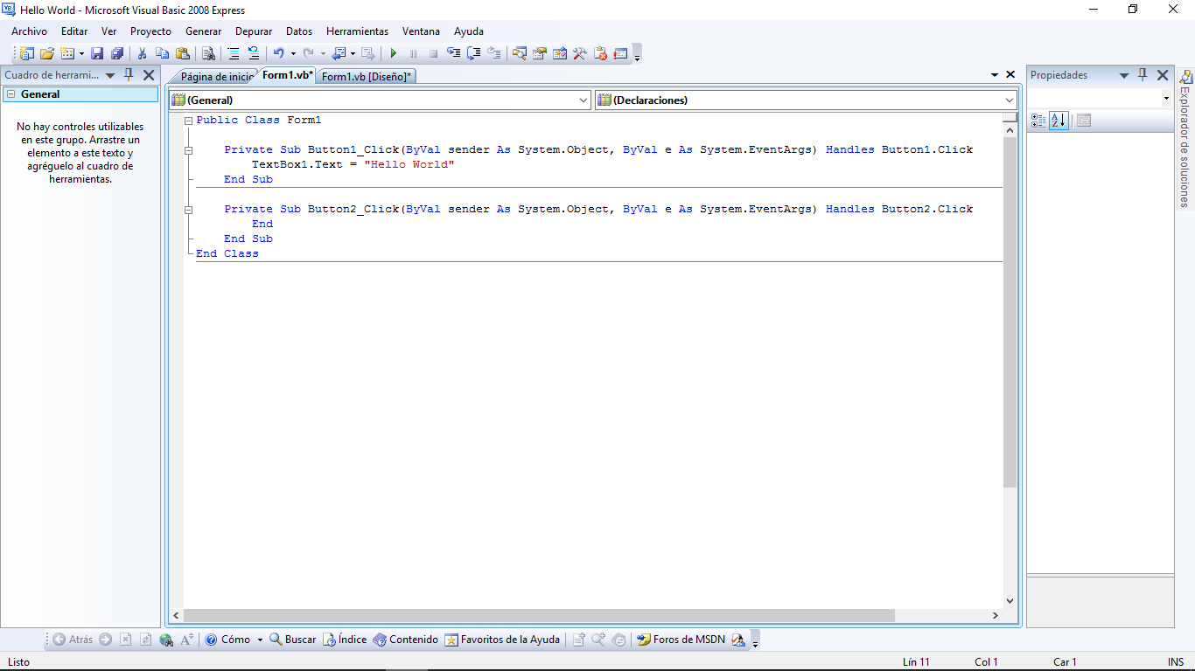This screenshot has width=1195, height=671.
Task: Show properties by category in Propiedades
Action: click(1038, 121)
